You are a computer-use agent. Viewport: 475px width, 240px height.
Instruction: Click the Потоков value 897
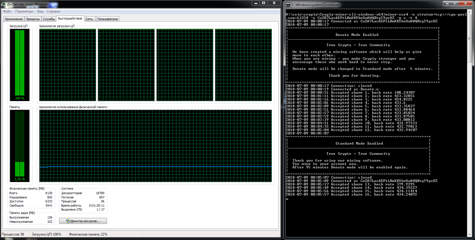102,197
